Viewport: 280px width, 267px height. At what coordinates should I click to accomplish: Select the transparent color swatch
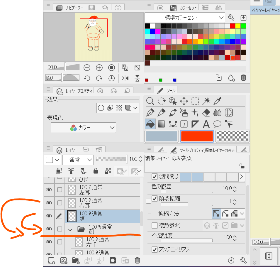pos(232,136)
